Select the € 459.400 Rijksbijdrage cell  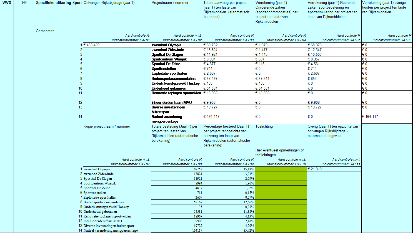point(117,45)
